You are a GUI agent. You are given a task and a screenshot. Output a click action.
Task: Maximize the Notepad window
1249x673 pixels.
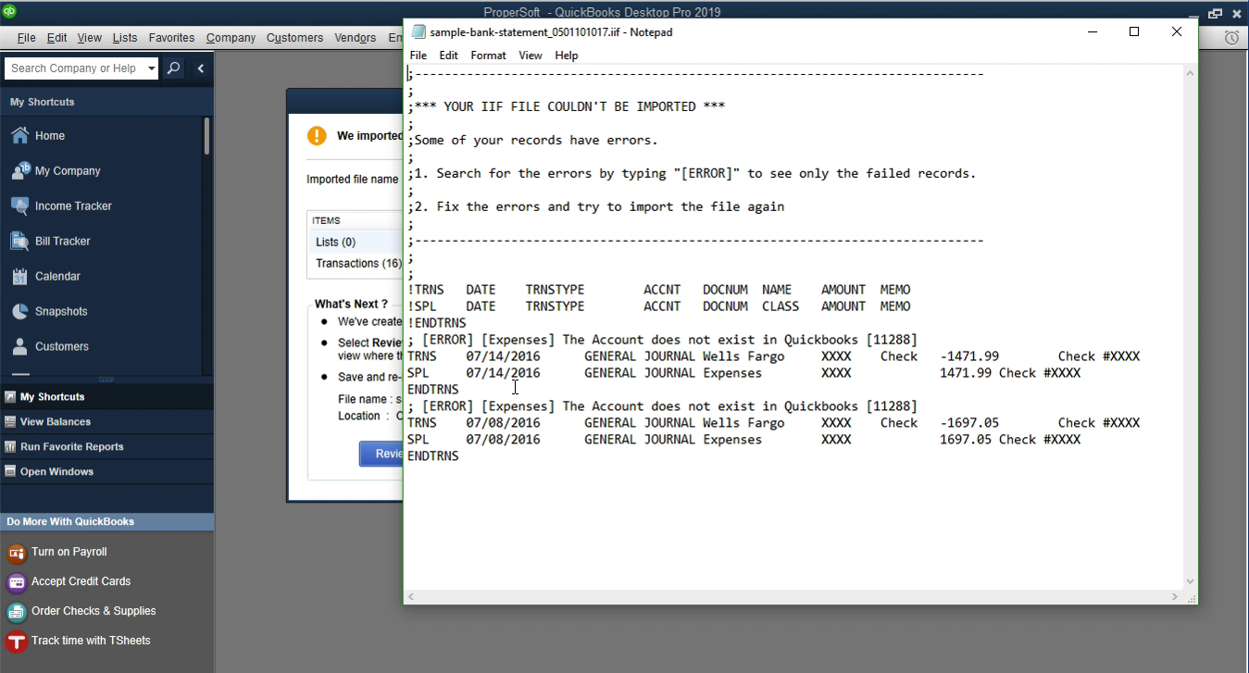click(1134, 31)
